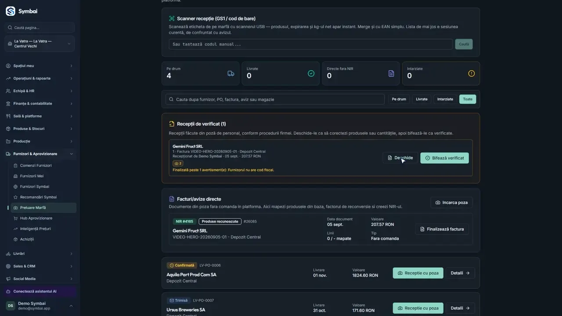This screenshot has width=562, height=316.
Task: Expand the Livrări sidebar section
Action: point(40,254)
